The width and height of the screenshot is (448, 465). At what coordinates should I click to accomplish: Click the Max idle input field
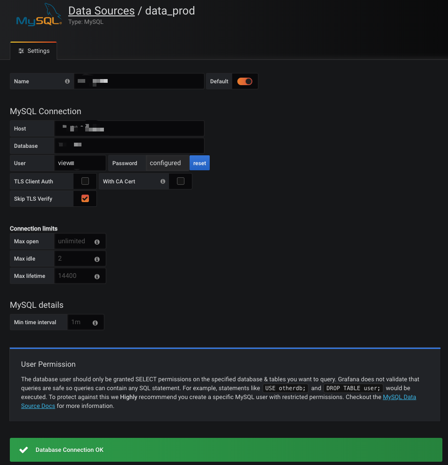pos(80,258)
